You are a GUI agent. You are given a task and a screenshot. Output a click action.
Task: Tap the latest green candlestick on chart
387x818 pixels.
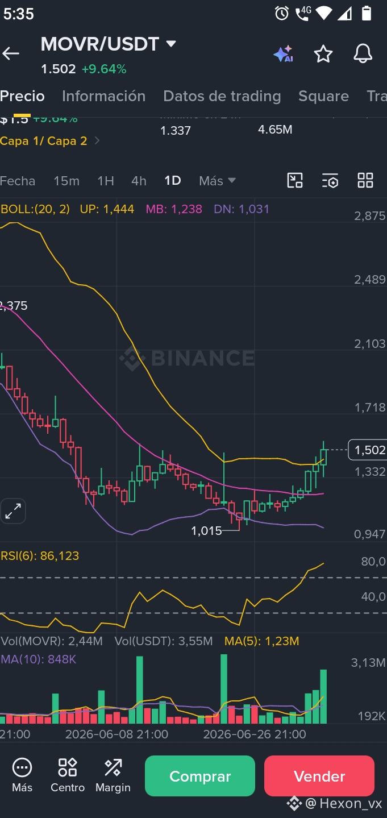tap(323, 458)
